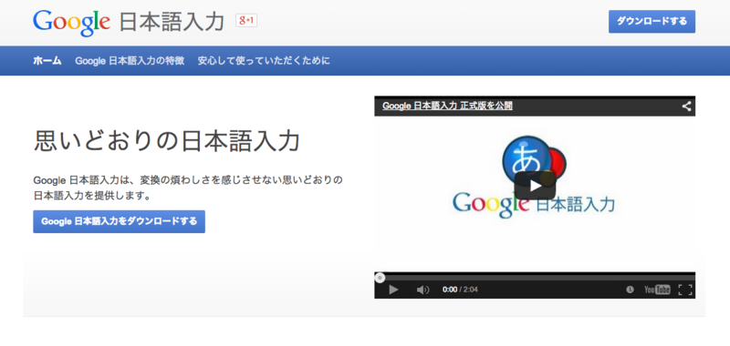Click the 0:00 / 2:04 time display
Screen dimensions: 730x346
pos(460,290)
